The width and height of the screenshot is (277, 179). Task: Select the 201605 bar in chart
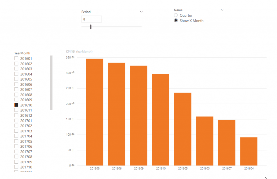[x=183, y=129]
